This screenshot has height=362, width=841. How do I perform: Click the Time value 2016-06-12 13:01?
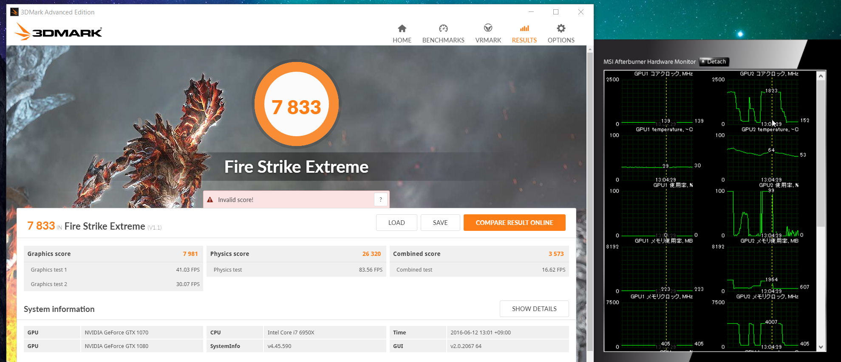pyautogui.click(x=480, y=332)
